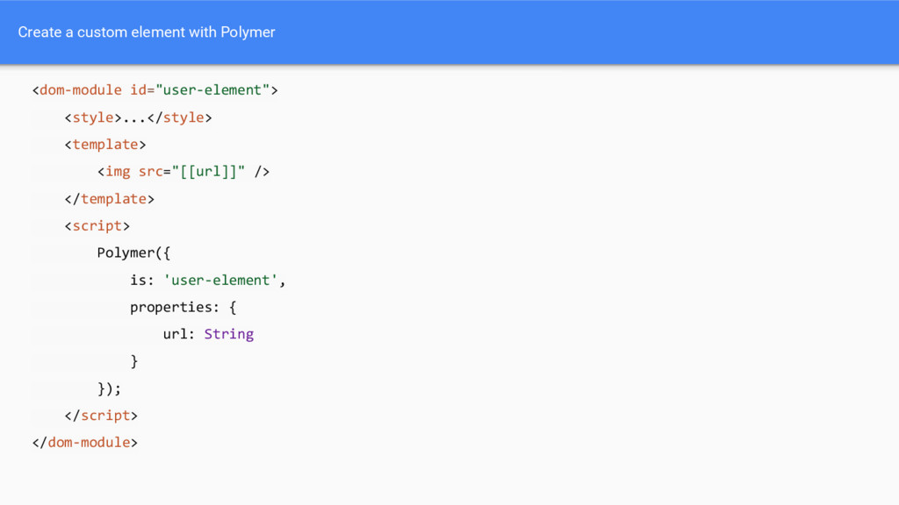The image size is (899, 505).
Task: Click the 'properties: {' code line
Action: [x=183, y=307]
